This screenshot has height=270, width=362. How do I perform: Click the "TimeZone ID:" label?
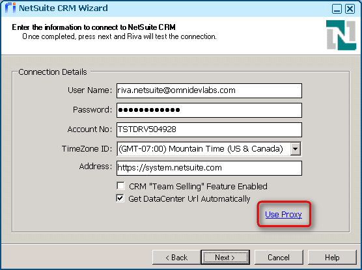pos(87,148)
